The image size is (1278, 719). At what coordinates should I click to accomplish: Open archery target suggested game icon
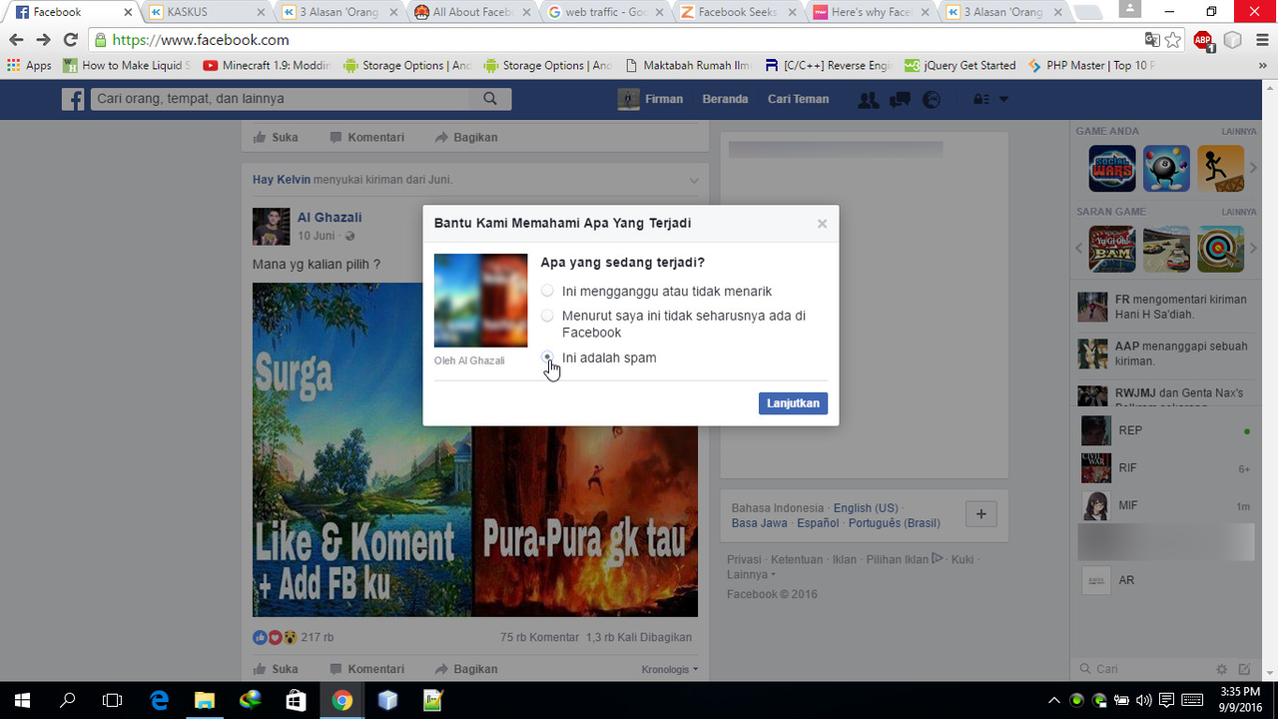pyautogui.click(x=1220, y=249)
